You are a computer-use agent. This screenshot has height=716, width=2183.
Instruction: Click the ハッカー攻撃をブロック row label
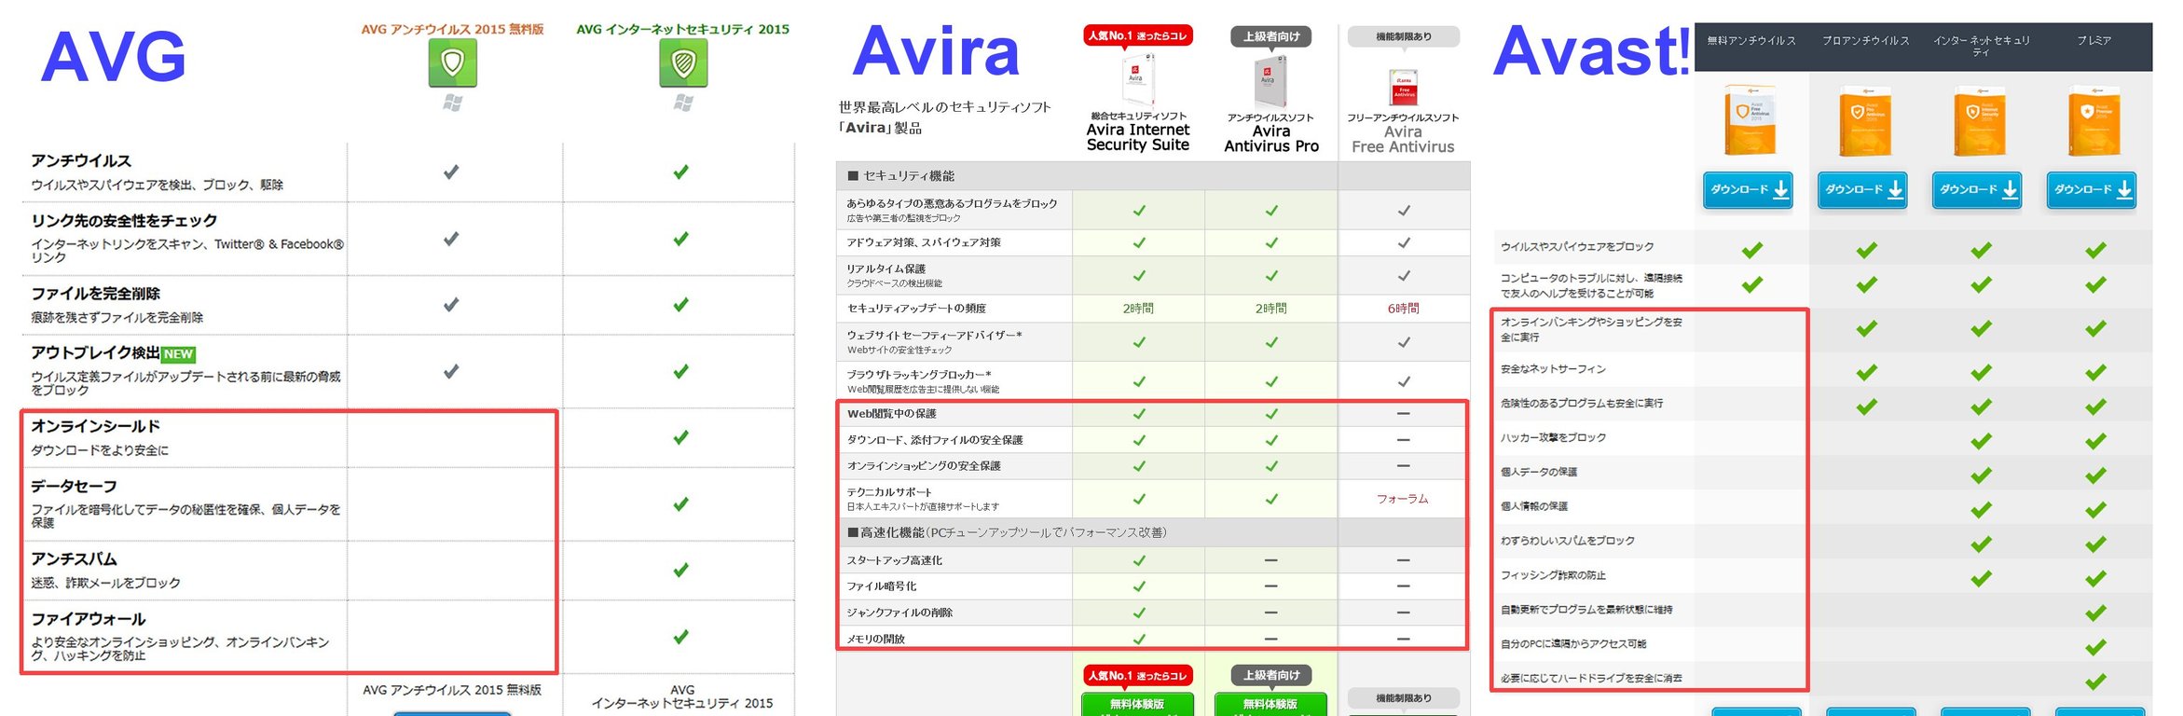tap(1553, 437)
